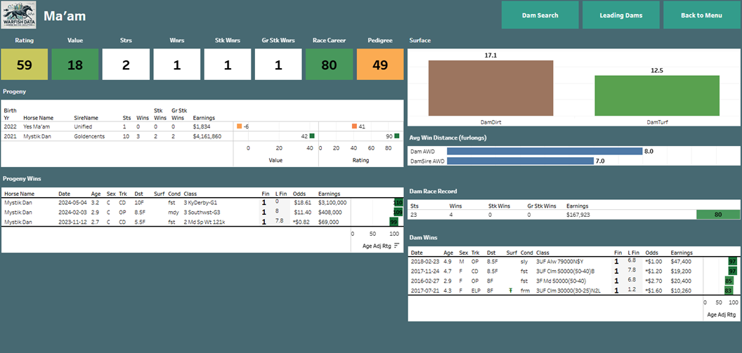Click the Warfish Data horse logo

pos(19,15)
